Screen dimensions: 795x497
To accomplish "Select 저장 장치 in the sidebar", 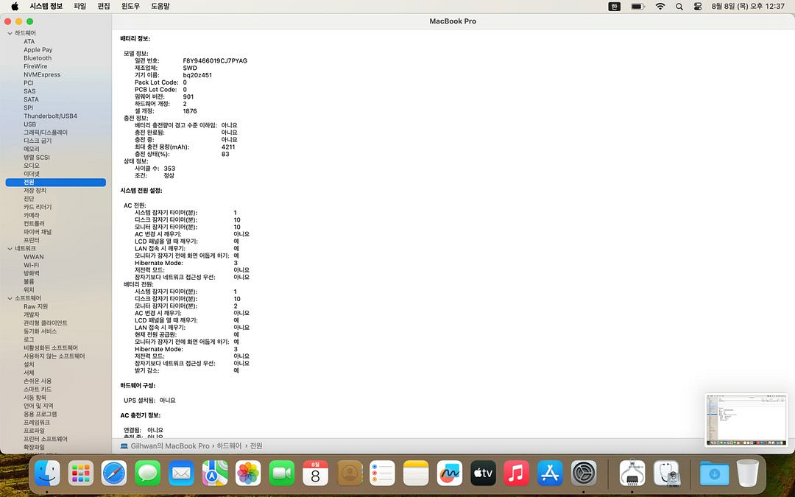I will (x=35, y=191).
